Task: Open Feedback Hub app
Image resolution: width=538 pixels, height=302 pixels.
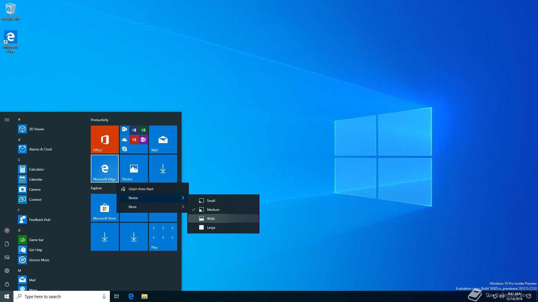Action: pyautogui.click(x=40, y=220)
